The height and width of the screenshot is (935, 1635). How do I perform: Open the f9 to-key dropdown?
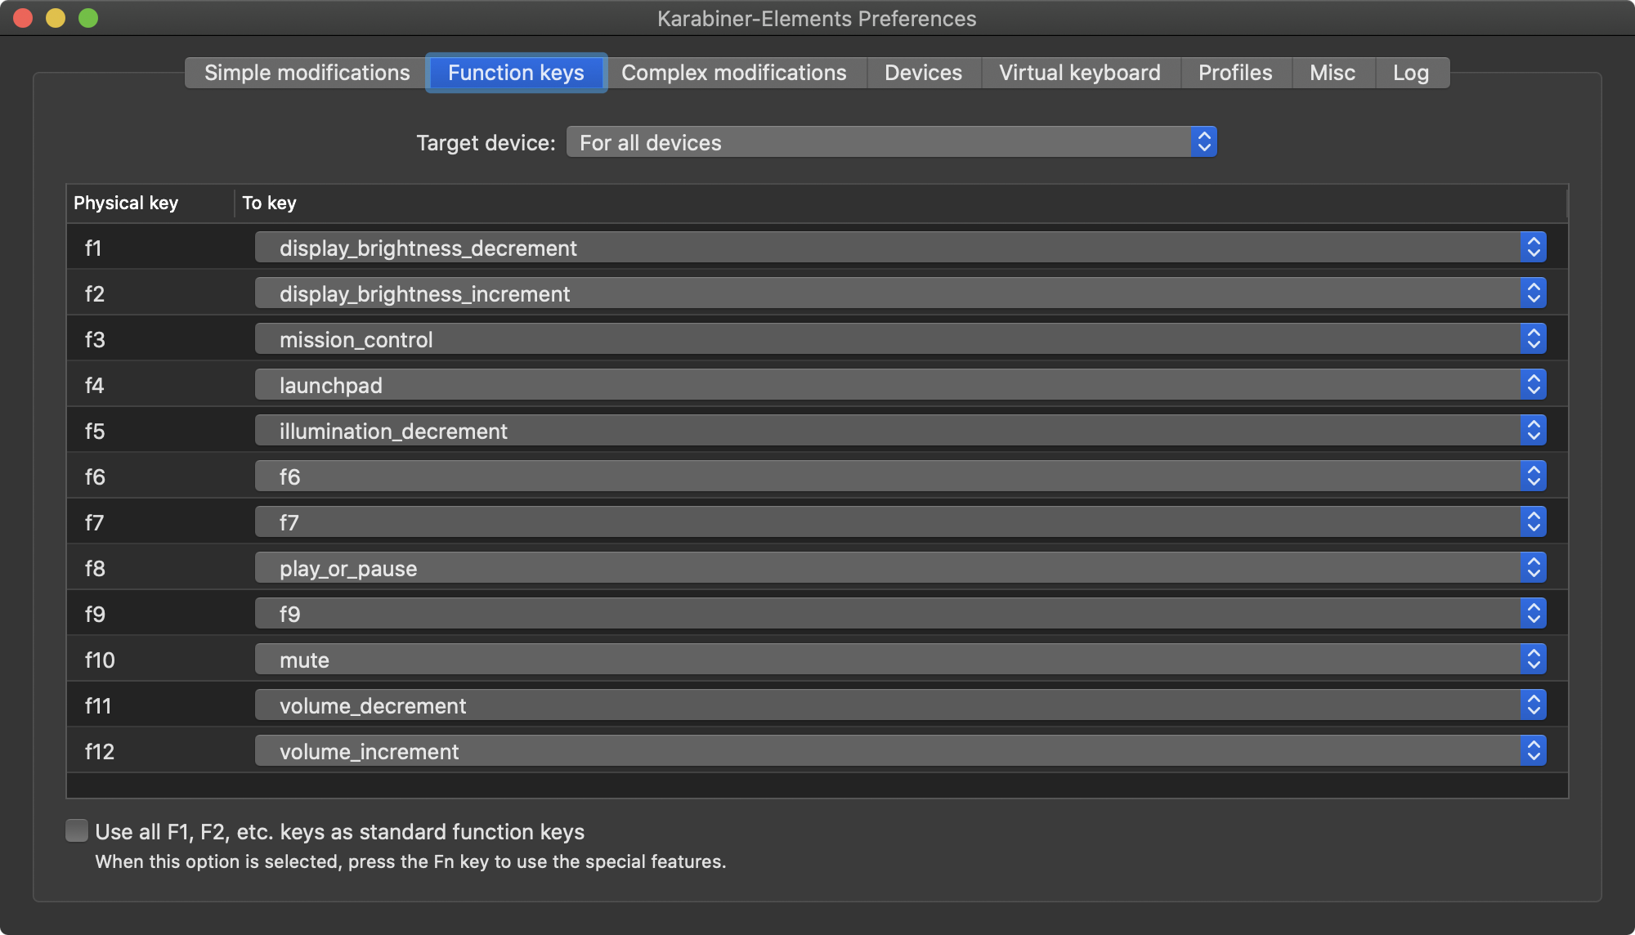click(x=900, y=614)
